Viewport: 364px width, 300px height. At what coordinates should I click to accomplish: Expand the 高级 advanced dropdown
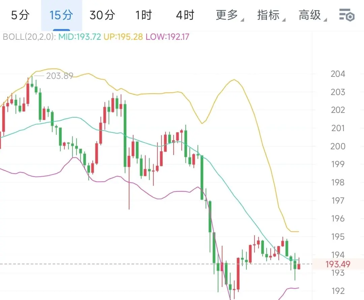(x=310, y=16)
